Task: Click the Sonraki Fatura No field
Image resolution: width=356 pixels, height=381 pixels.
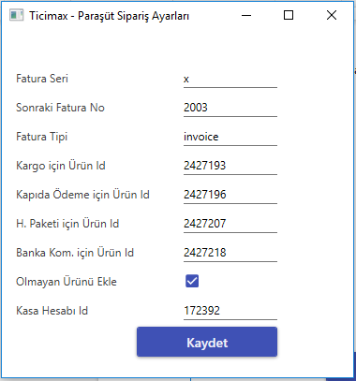Action: 230,108
